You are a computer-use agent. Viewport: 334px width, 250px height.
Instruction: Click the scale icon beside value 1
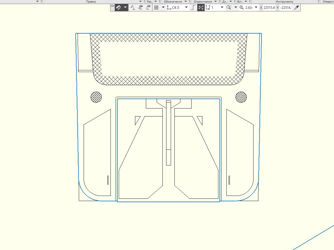point(208,8)
